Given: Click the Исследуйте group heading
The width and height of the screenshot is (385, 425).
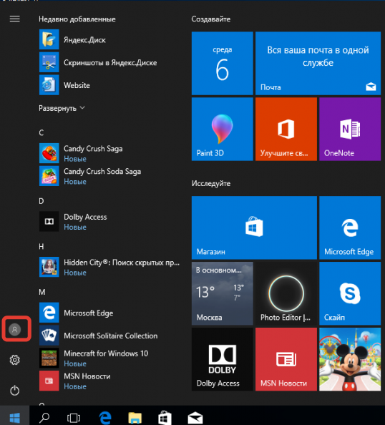Looking at the screenshot, I should click(211, 183).
